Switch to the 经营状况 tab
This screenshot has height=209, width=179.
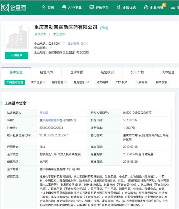(107, 72)
